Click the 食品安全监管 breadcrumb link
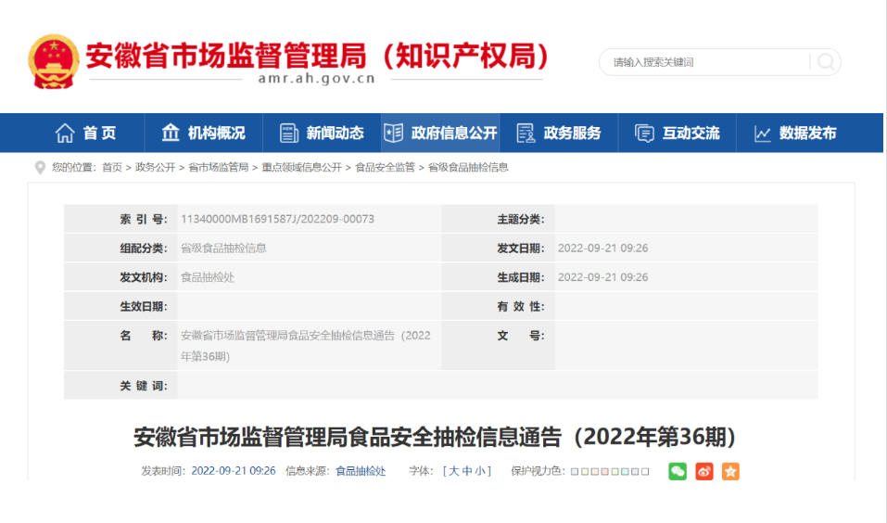 pos(385,168)
